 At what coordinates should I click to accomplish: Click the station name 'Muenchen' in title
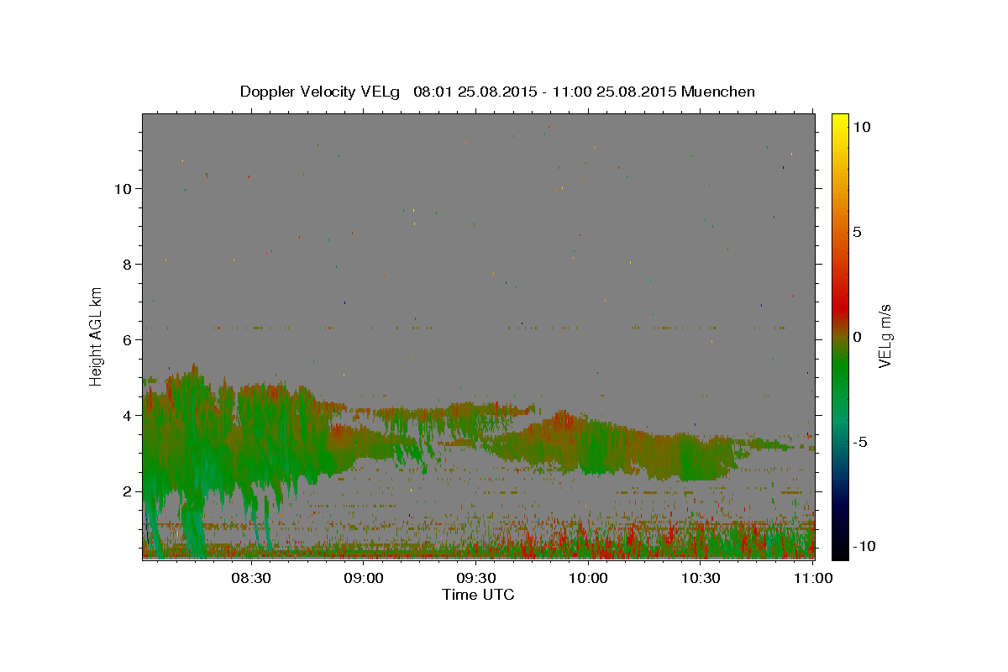pyautogui.click(x=718, y=92)
